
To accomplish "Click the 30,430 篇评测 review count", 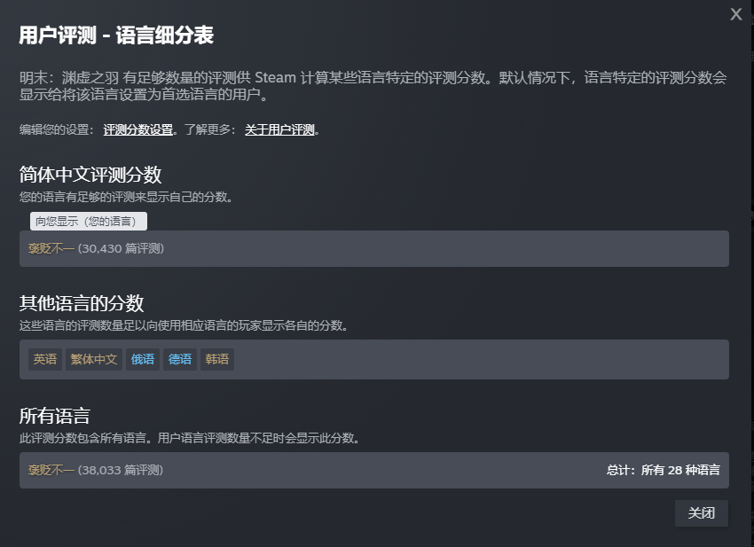I will click(122, 248).
